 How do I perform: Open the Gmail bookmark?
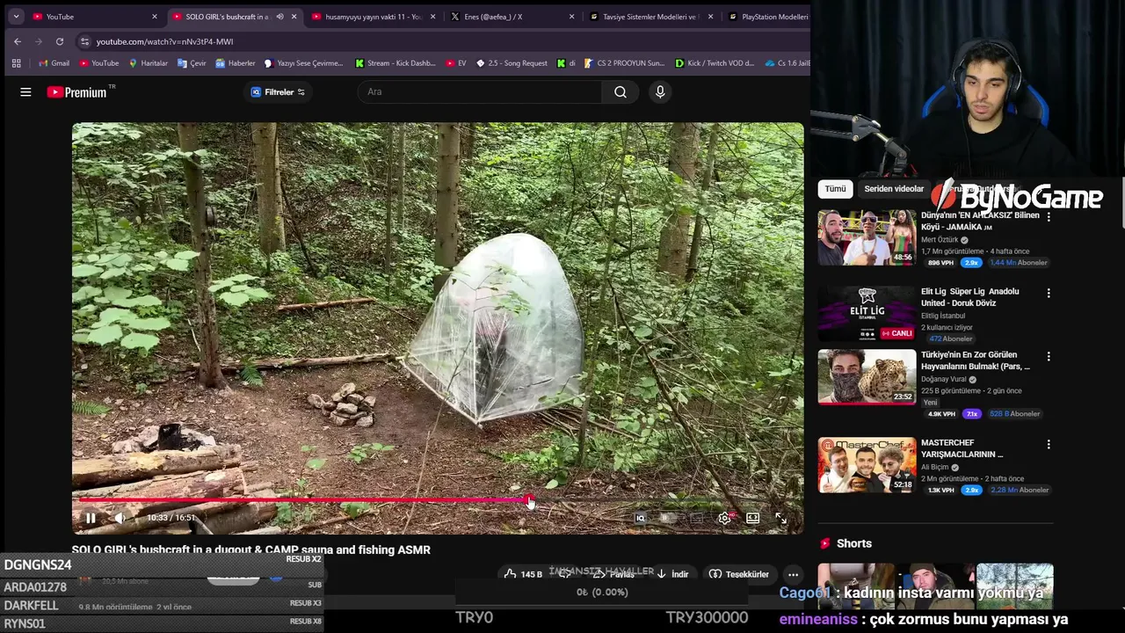click(x=54, y=63)
